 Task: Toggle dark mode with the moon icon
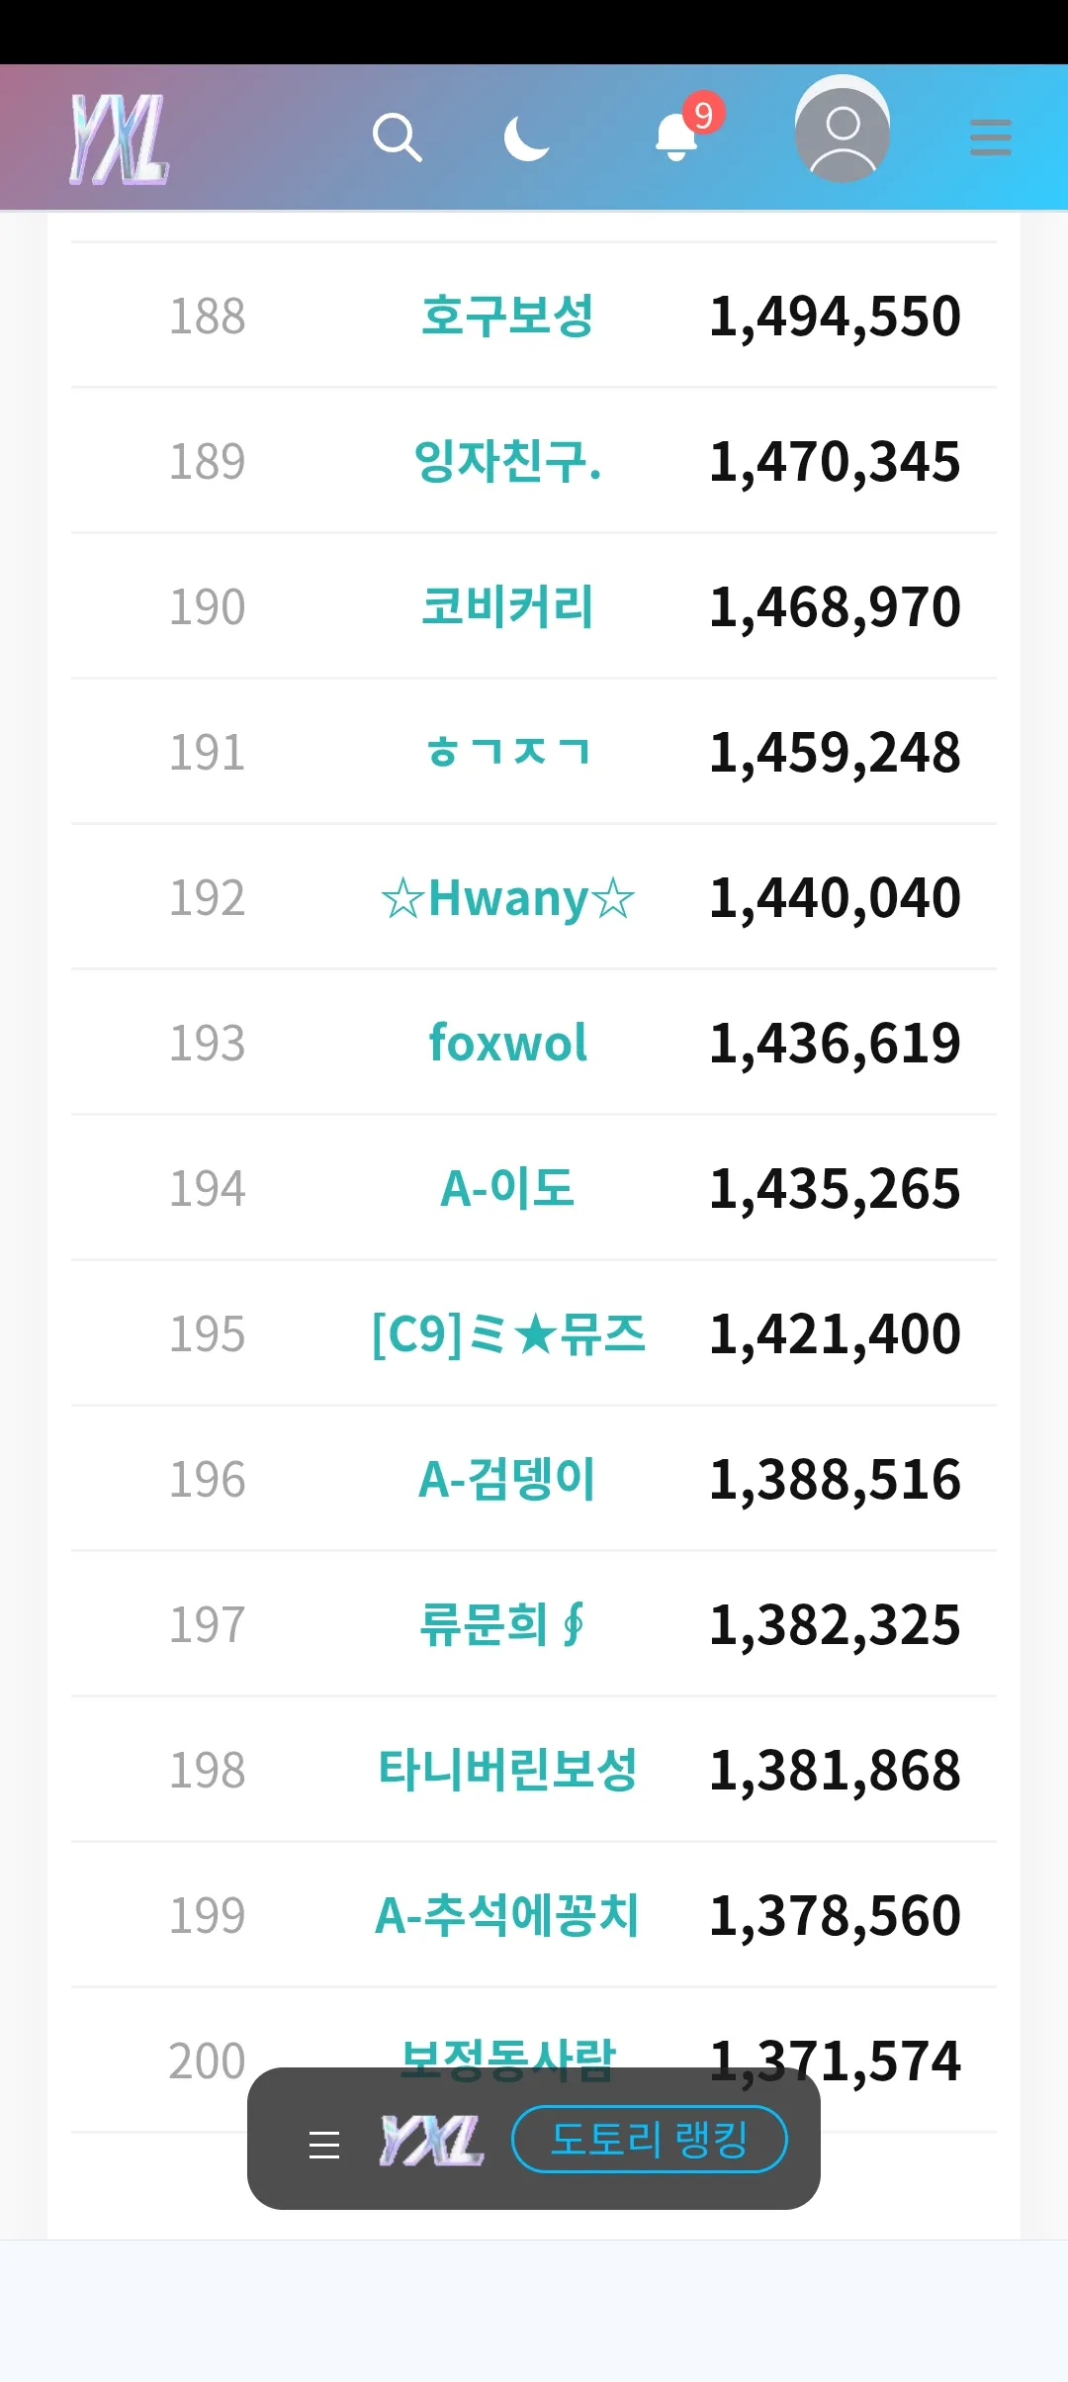click(x=526, y=137)
